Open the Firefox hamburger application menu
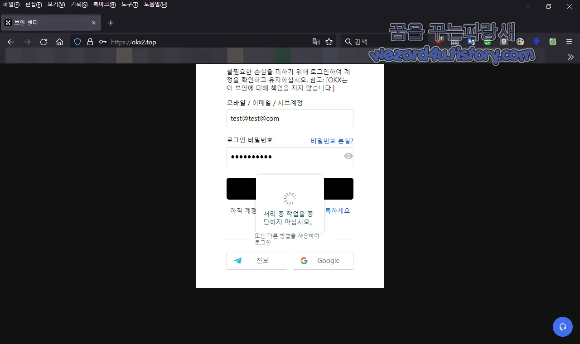This screenshot has width=580, height=344. [x=569, y=41]
